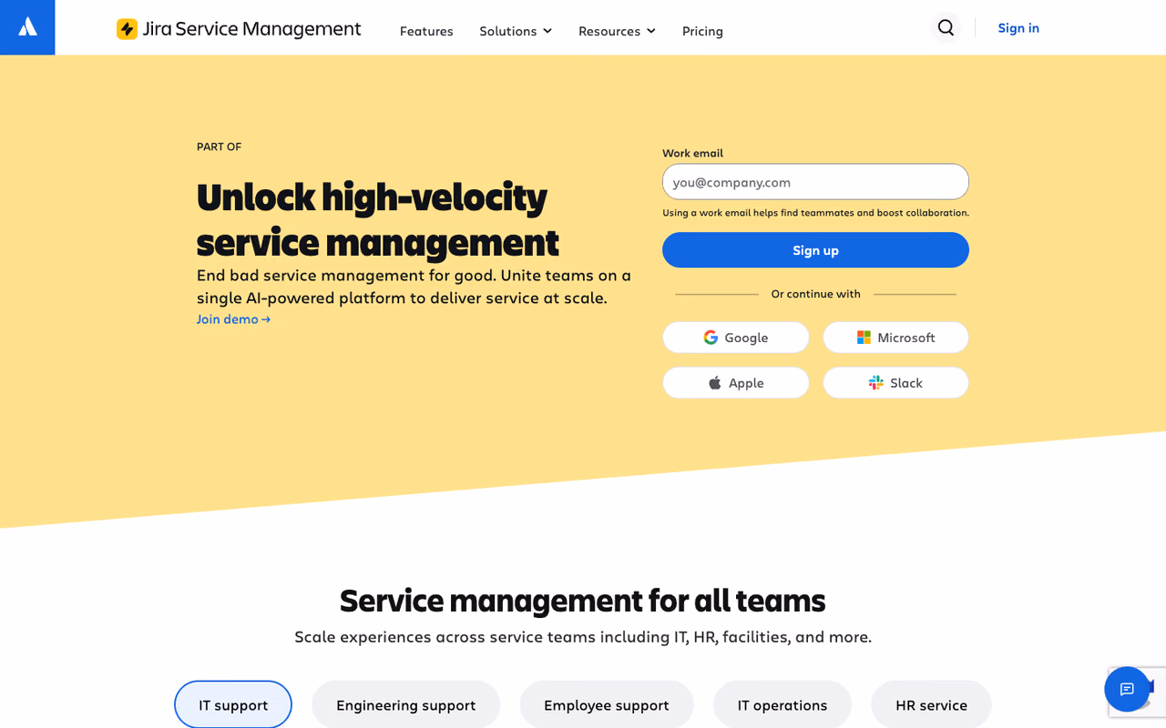Focus the Work email input field
The width and height of the screenshot is (1166, 728).
pyautogui.click(x=815, y=182)
